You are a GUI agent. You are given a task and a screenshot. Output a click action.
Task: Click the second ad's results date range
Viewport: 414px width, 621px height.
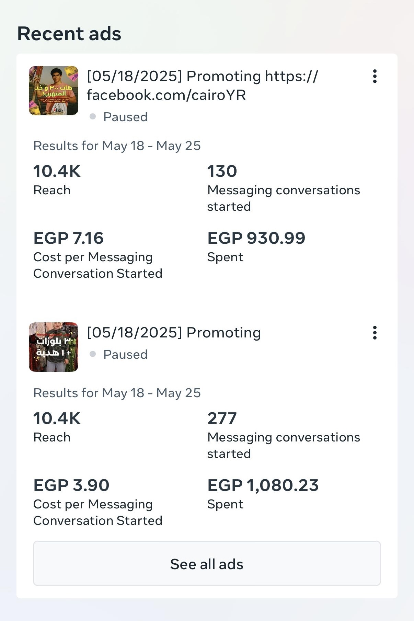[x=117, y=393]
